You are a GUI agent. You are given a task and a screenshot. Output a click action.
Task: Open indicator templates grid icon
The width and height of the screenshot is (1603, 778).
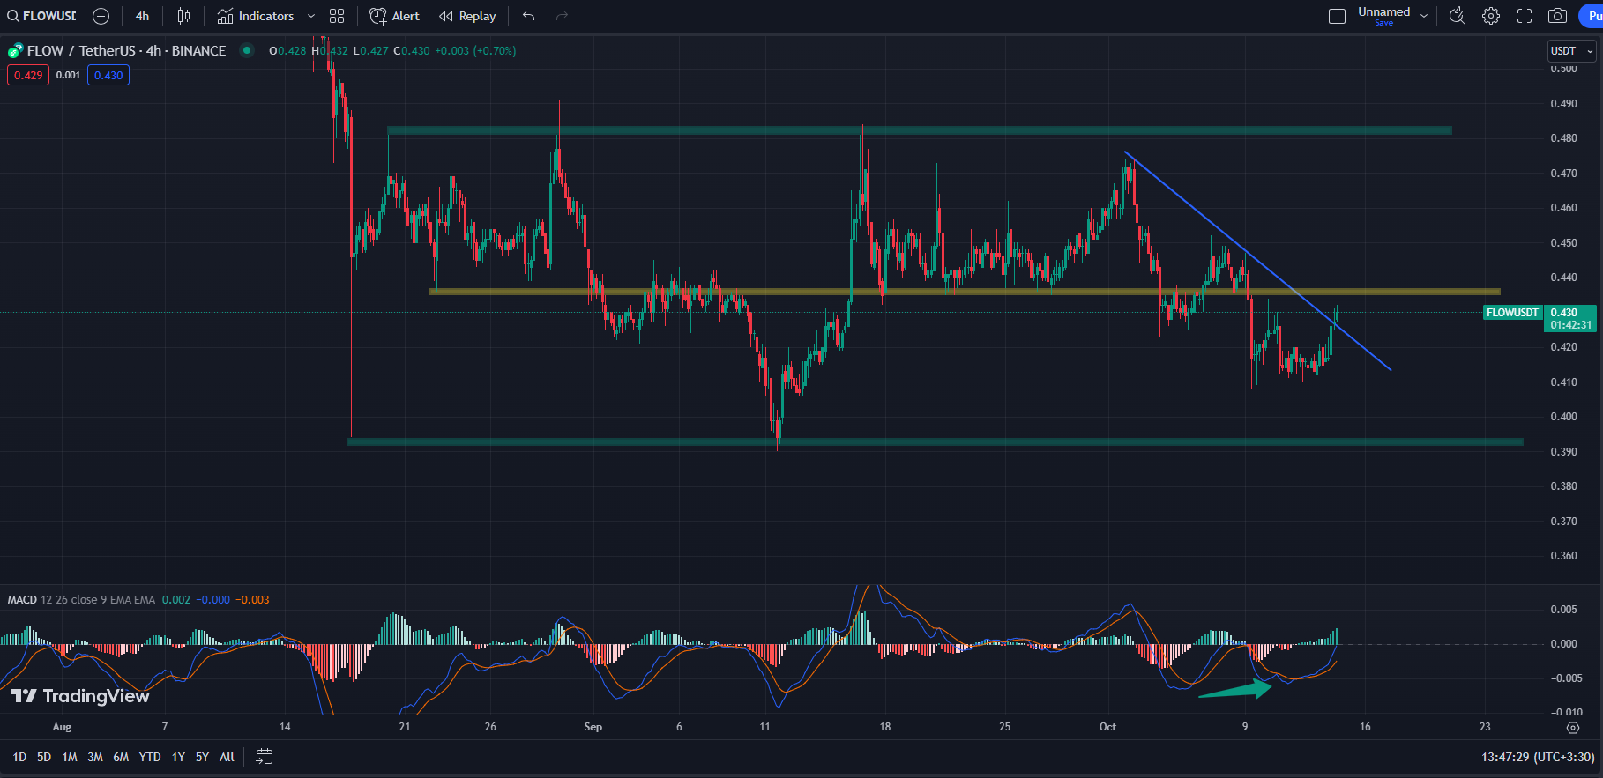[x=337, y=16]
